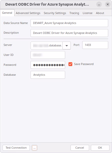This screenshot has width=112, height=153.
Task: Open the Security Settings tab
Action: (x=55, y=13)
